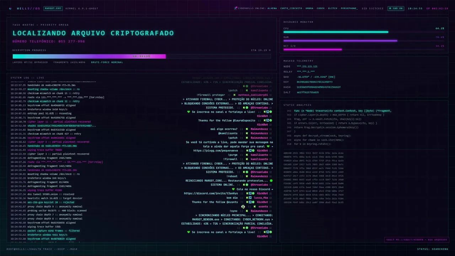This screenshot has width=455, height=256.
Task: Click the RAM usage bar
Action: (x=364, y=41)
